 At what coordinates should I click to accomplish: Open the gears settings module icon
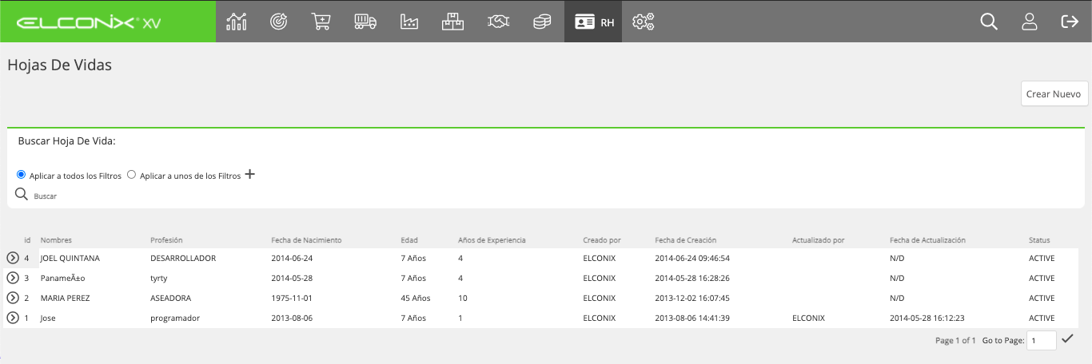[644, 22]
